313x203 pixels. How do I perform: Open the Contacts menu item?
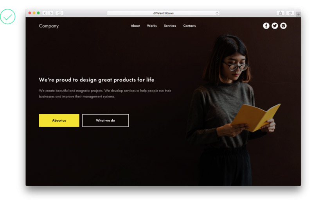[189, 26]
